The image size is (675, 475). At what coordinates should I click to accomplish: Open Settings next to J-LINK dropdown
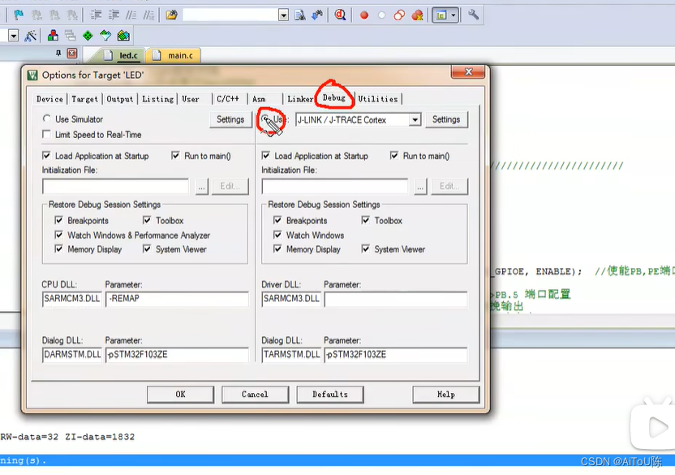446,119
